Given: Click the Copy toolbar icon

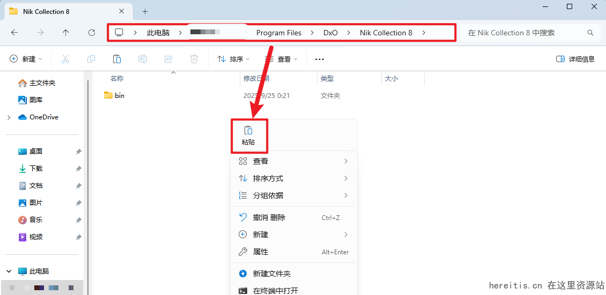Looking at the screenshot, I should point(91,59).
